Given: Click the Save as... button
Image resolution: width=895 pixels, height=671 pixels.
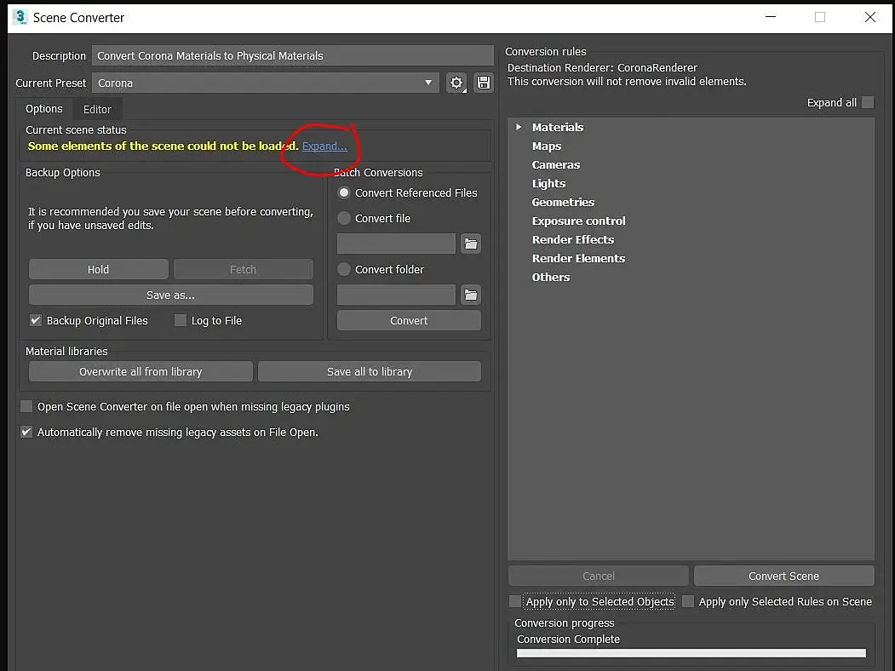Looking at the screenshot, I should point(170,295).
